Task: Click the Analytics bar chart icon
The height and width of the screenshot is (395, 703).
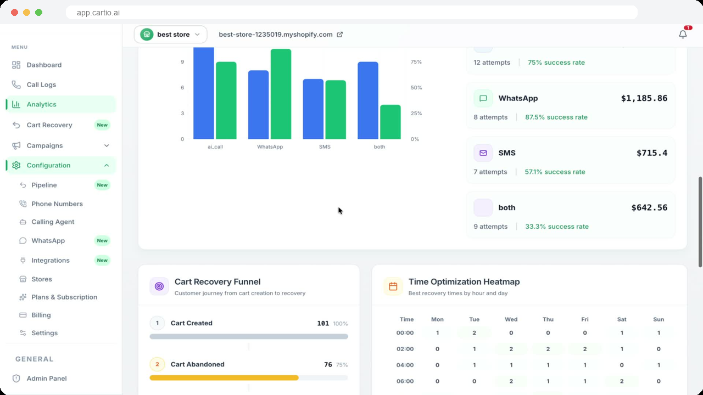Action: 16,104
